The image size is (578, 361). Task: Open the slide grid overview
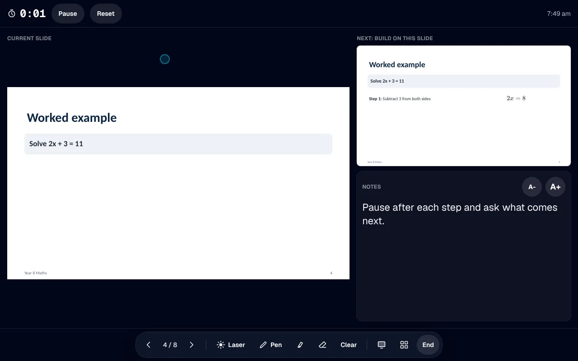(404, 345)
